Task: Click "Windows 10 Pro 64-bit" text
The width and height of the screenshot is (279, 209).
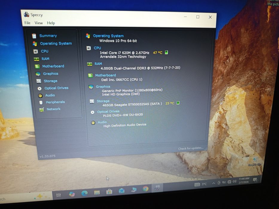Action: 118,41
